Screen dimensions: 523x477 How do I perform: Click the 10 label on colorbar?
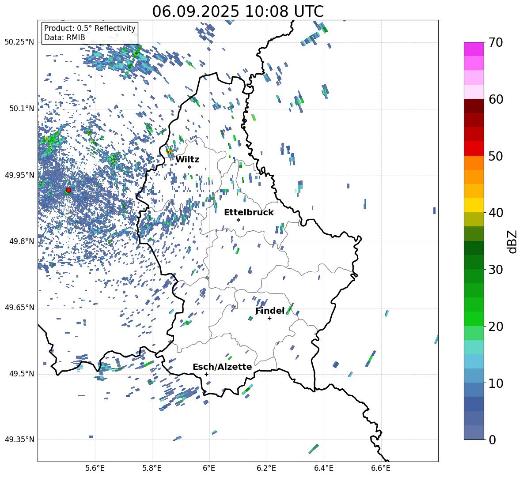496,383
